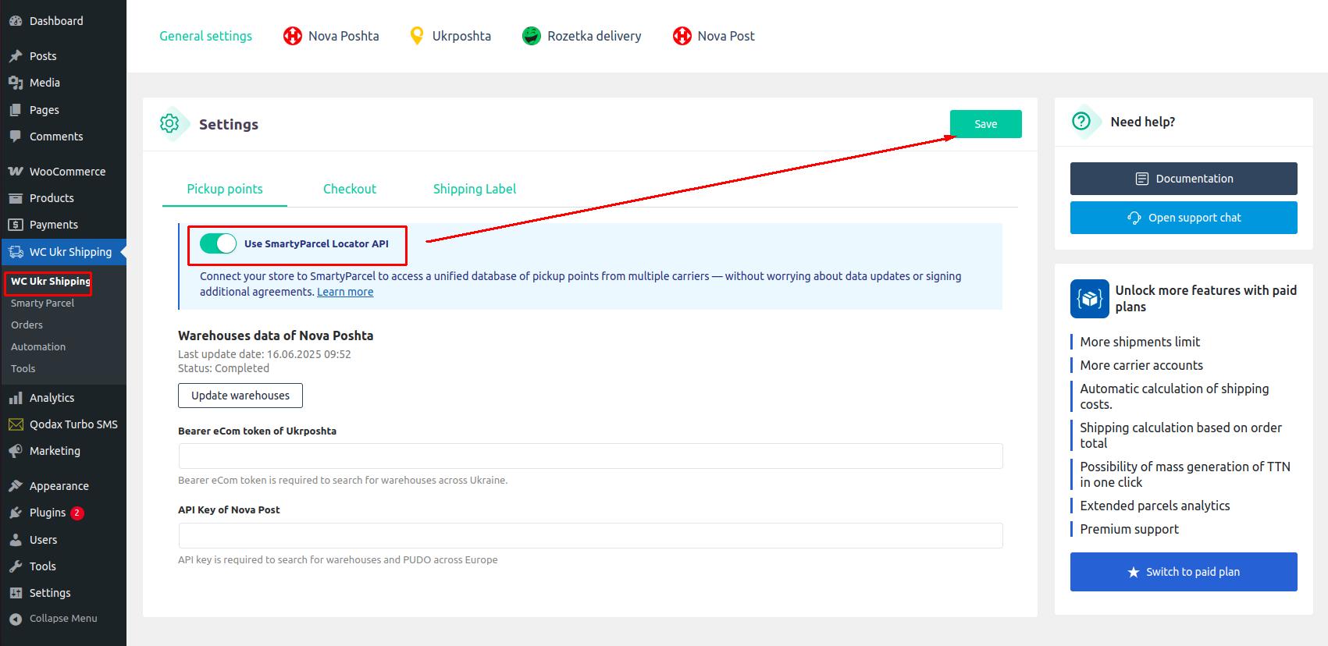Click the Nova Post carrier icon

pyautogui.click(x=682, y=36)
